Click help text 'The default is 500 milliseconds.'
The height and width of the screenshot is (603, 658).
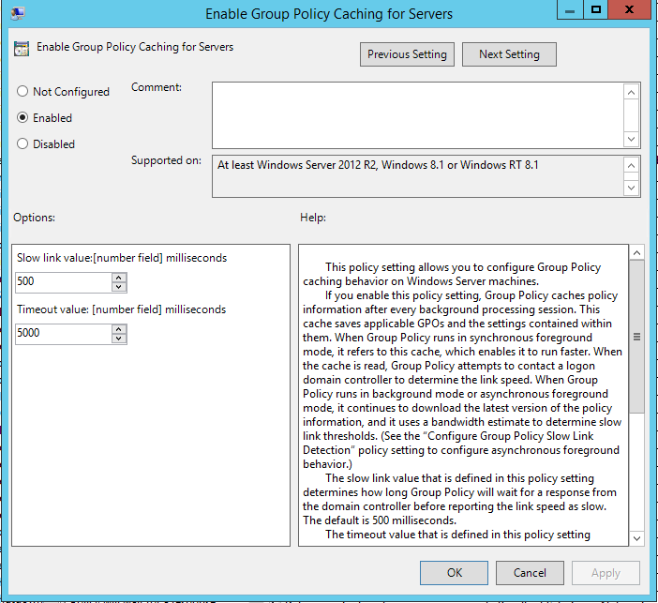click(380, 520)
